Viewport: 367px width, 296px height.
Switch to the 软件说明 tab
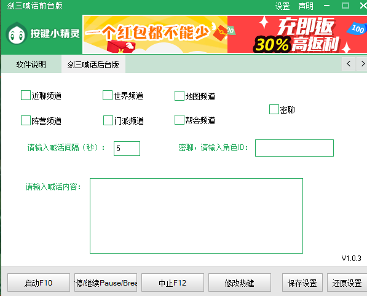tap(31, 64)
